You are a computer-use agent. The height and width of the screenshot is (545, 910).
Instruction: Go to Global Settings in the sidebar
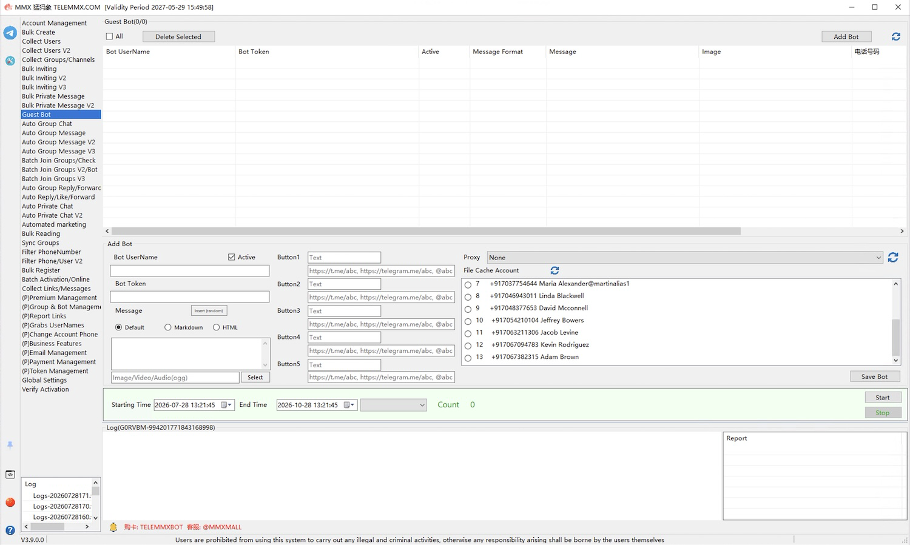pos(44,380)
